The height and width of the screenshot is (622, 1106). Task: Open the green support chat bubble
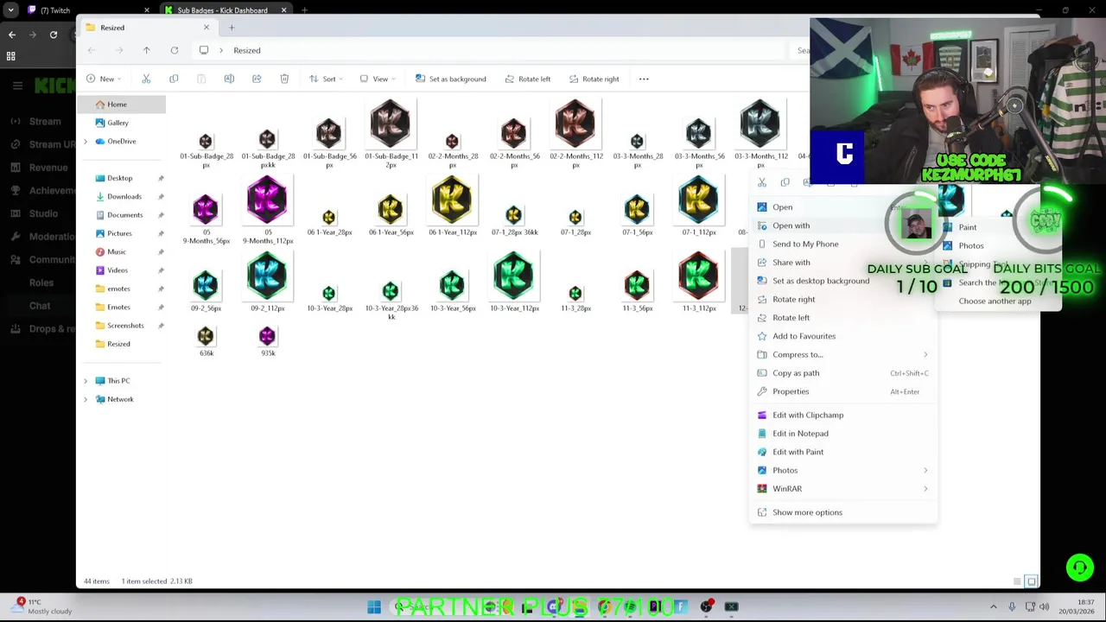pyautogui.click(x=1079, y=567)
